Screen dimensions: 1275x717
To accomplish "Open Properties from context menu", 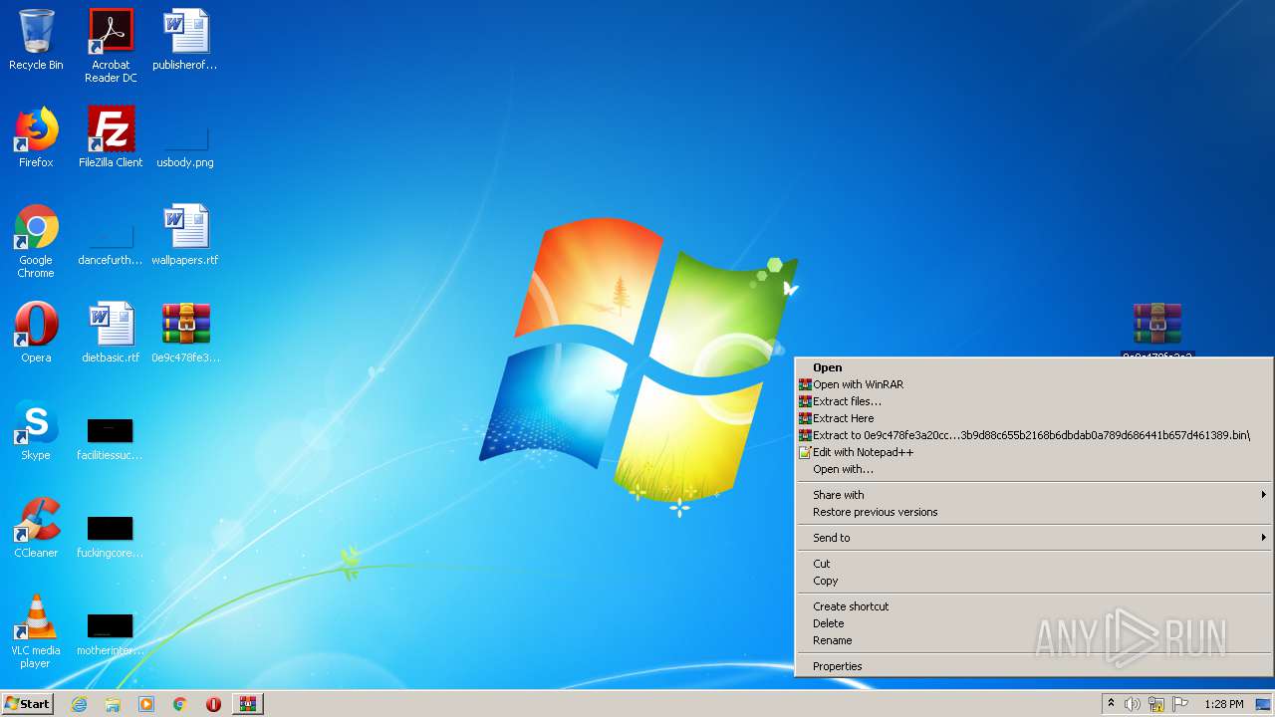I will click(x=1034, y=666).
